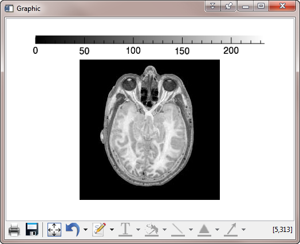This screenshot has width=300, height=244.
Task: Choose the Text annotation tool
Action: pos(125,229)
